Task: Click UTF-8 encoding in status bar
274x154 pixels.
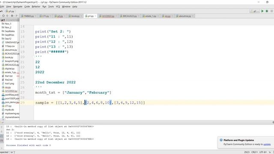Action: (x=263, y=152)
